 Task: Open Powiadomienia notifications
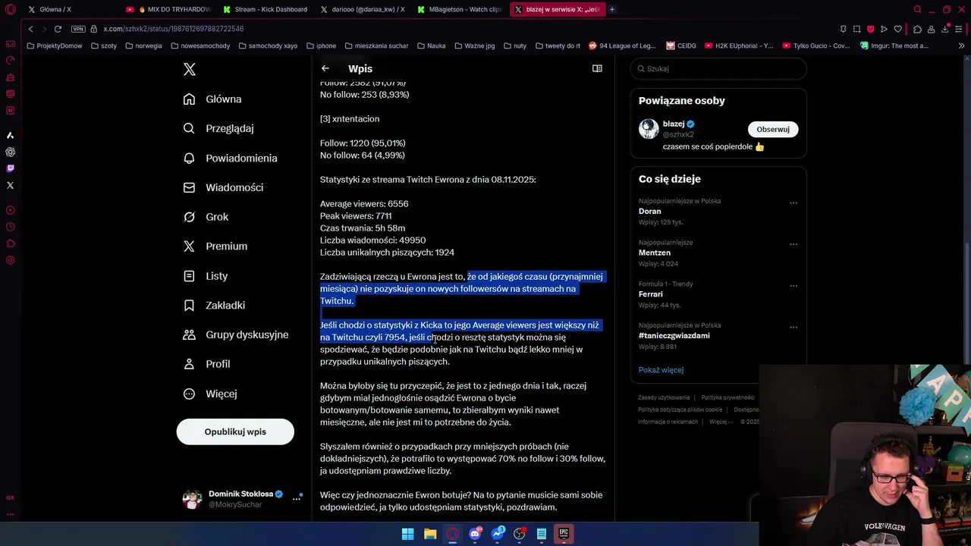(x=231, y=158)
